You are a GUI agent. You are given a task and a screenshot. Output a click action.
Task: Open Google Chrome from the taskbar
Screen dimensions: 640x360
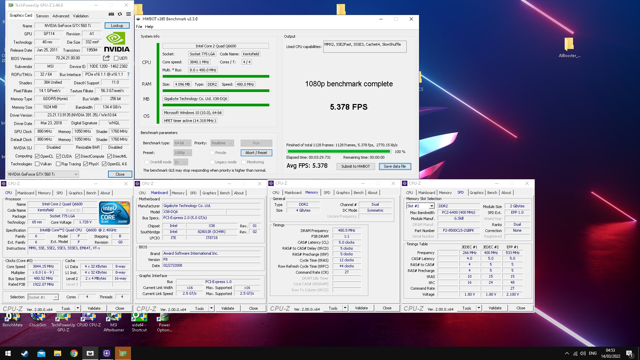[74, 353]
